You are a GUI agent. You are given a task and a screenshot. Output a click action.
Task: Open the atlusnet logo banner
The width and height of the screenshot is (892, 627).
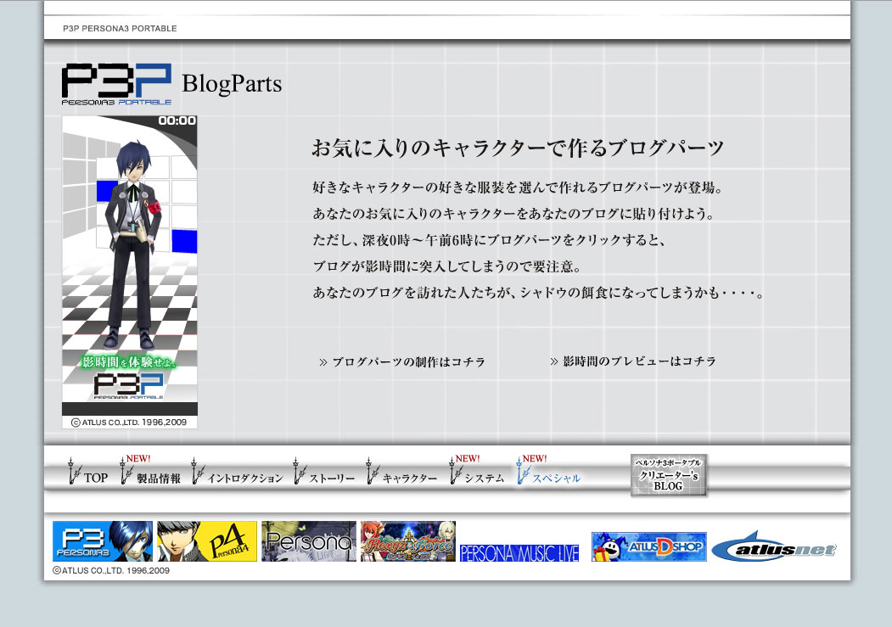coord(774,547)
